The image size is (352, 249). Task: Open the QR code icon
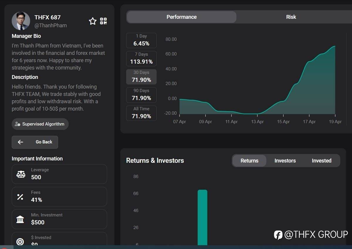pyautogui.click(x=103, y=21)
